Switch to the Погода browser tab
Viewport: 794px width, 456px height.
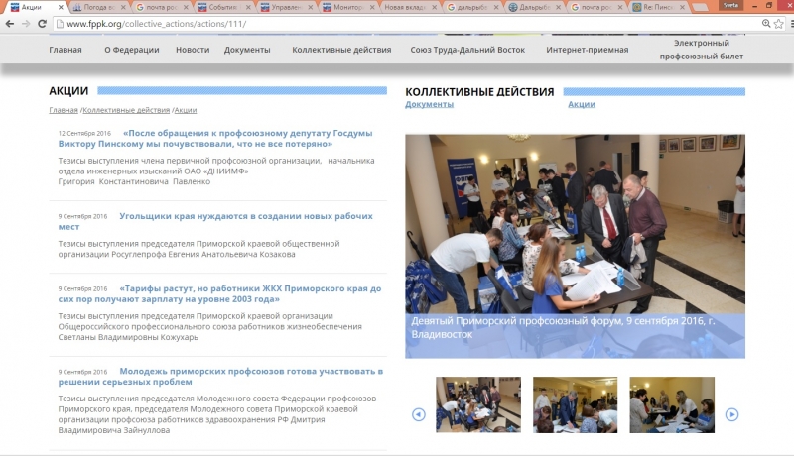coord(99,7)
